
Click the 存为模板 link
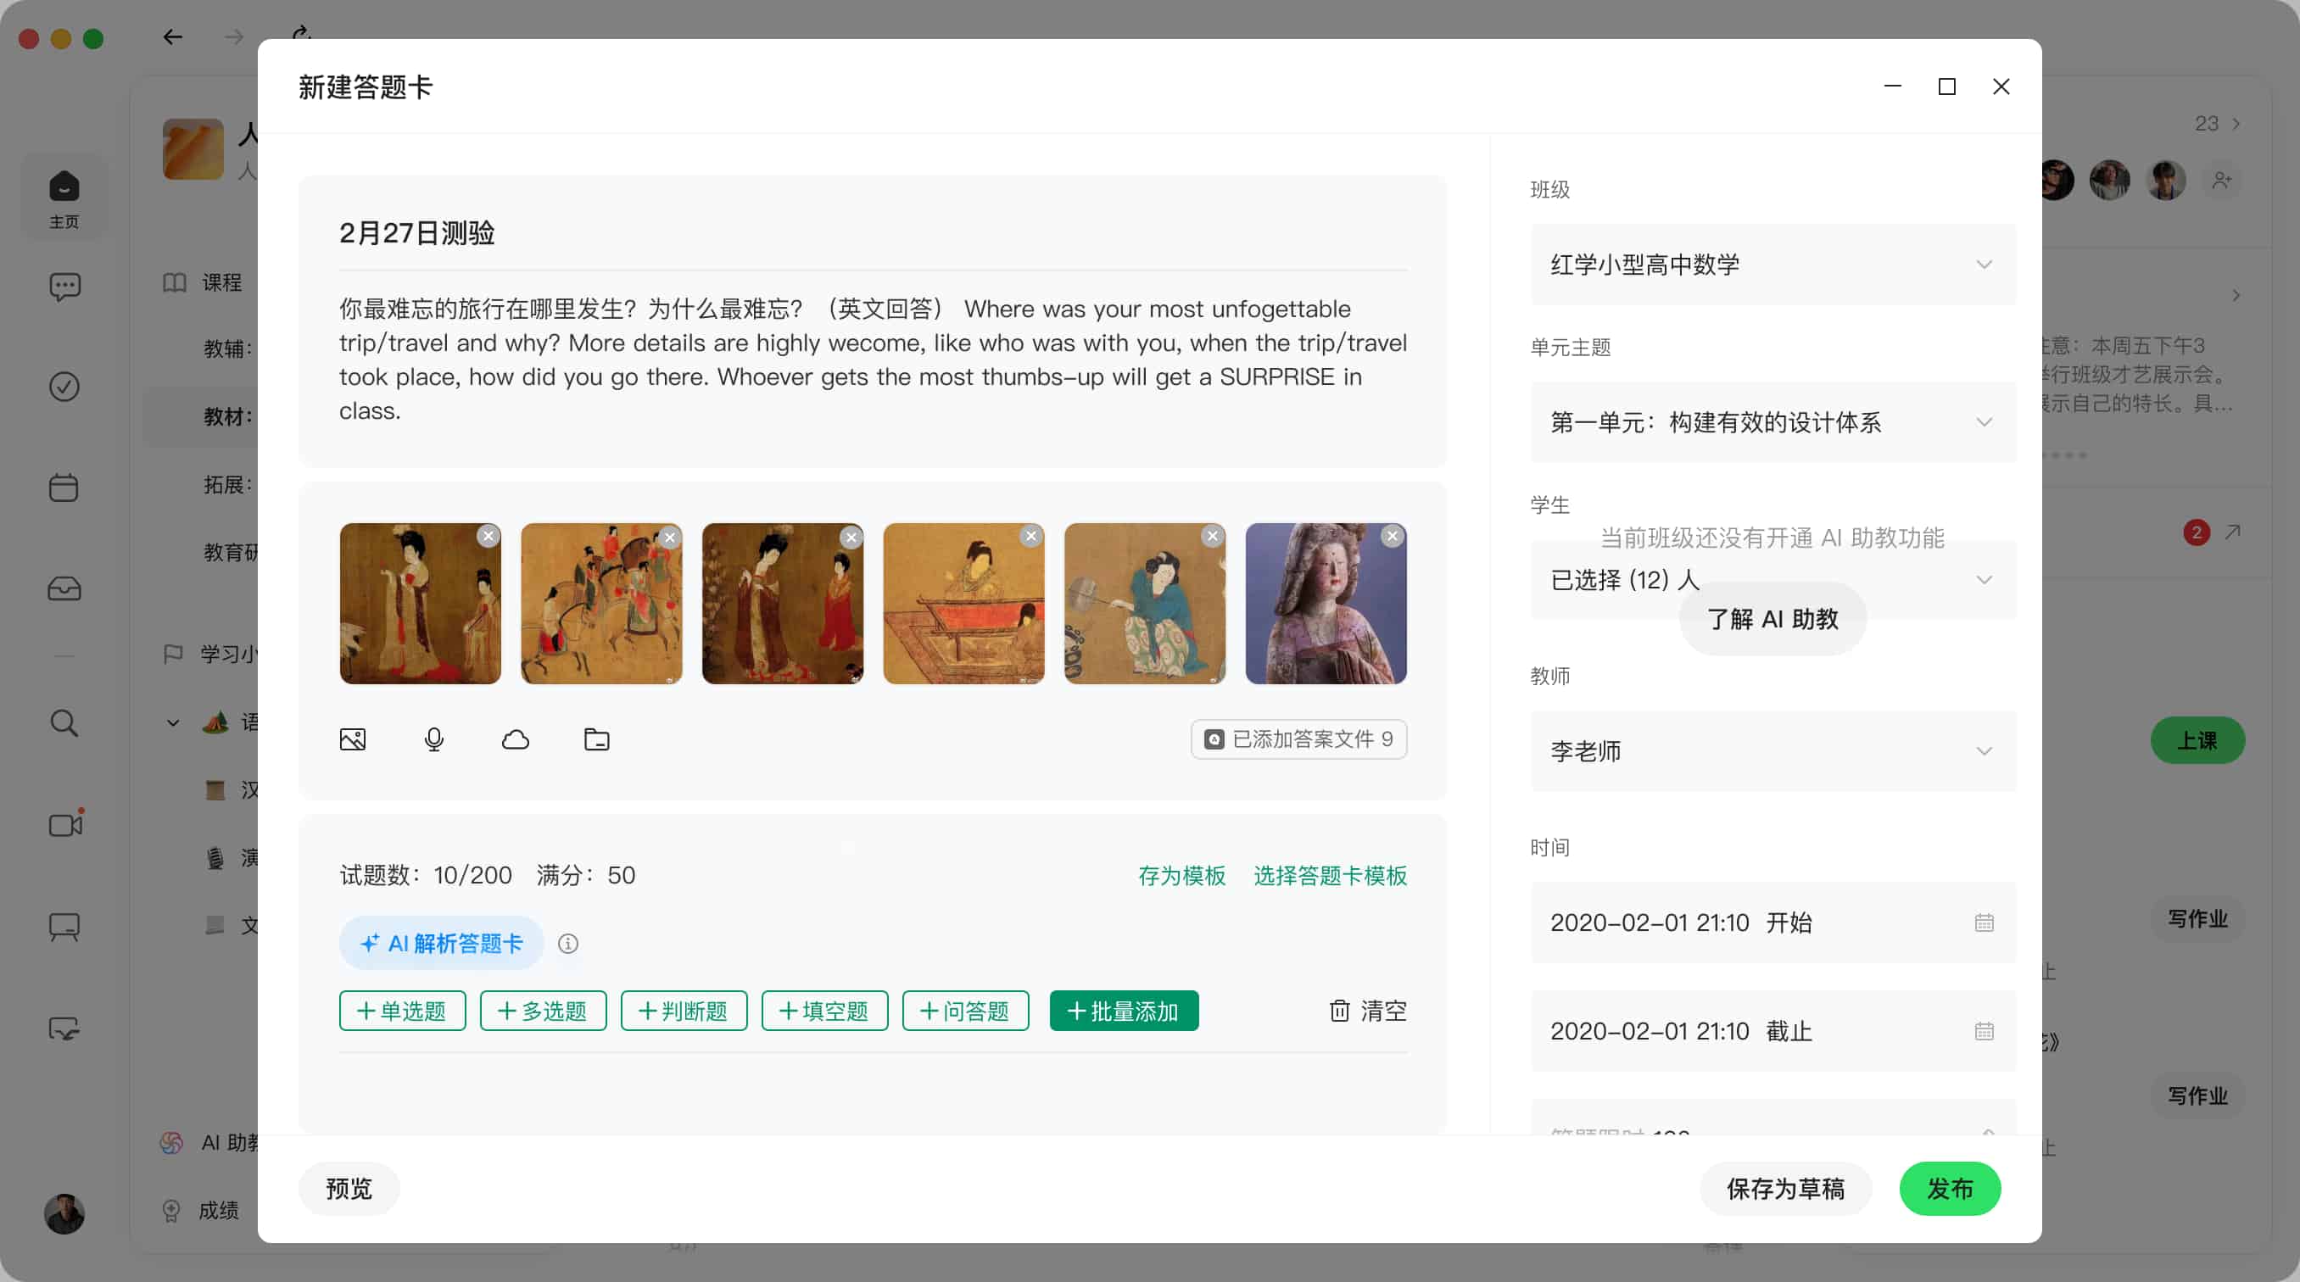(x=1181, y=875)
